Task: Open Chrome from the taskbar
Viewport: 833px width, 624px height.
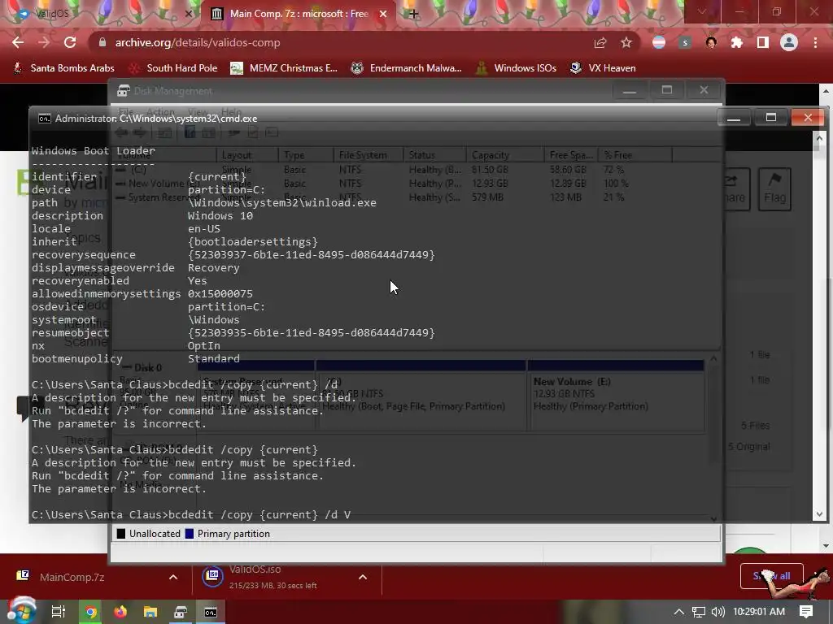Action: tap(91, 612)
